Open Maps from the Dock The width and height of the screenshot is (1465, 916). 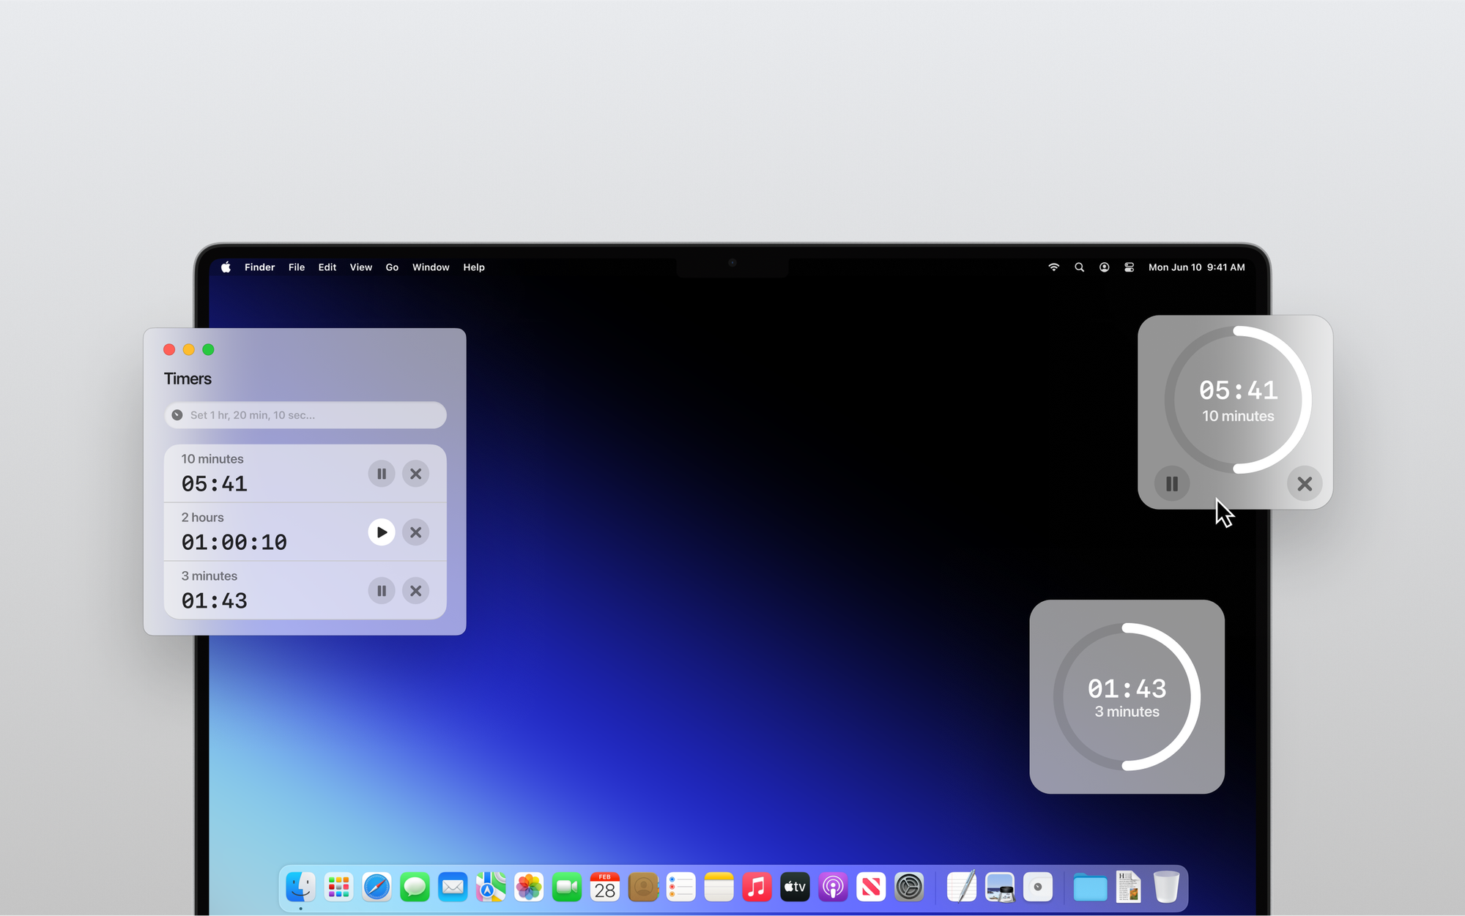[x=491, y=887]
